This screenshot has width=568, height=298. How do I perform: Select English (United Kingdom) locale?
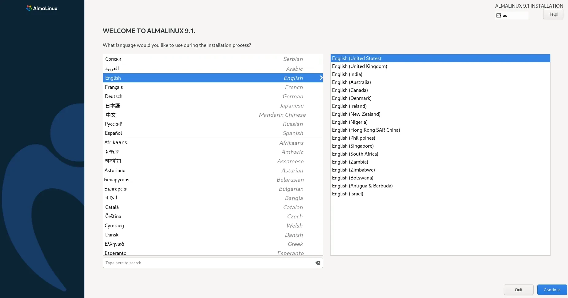pos(359,66)
